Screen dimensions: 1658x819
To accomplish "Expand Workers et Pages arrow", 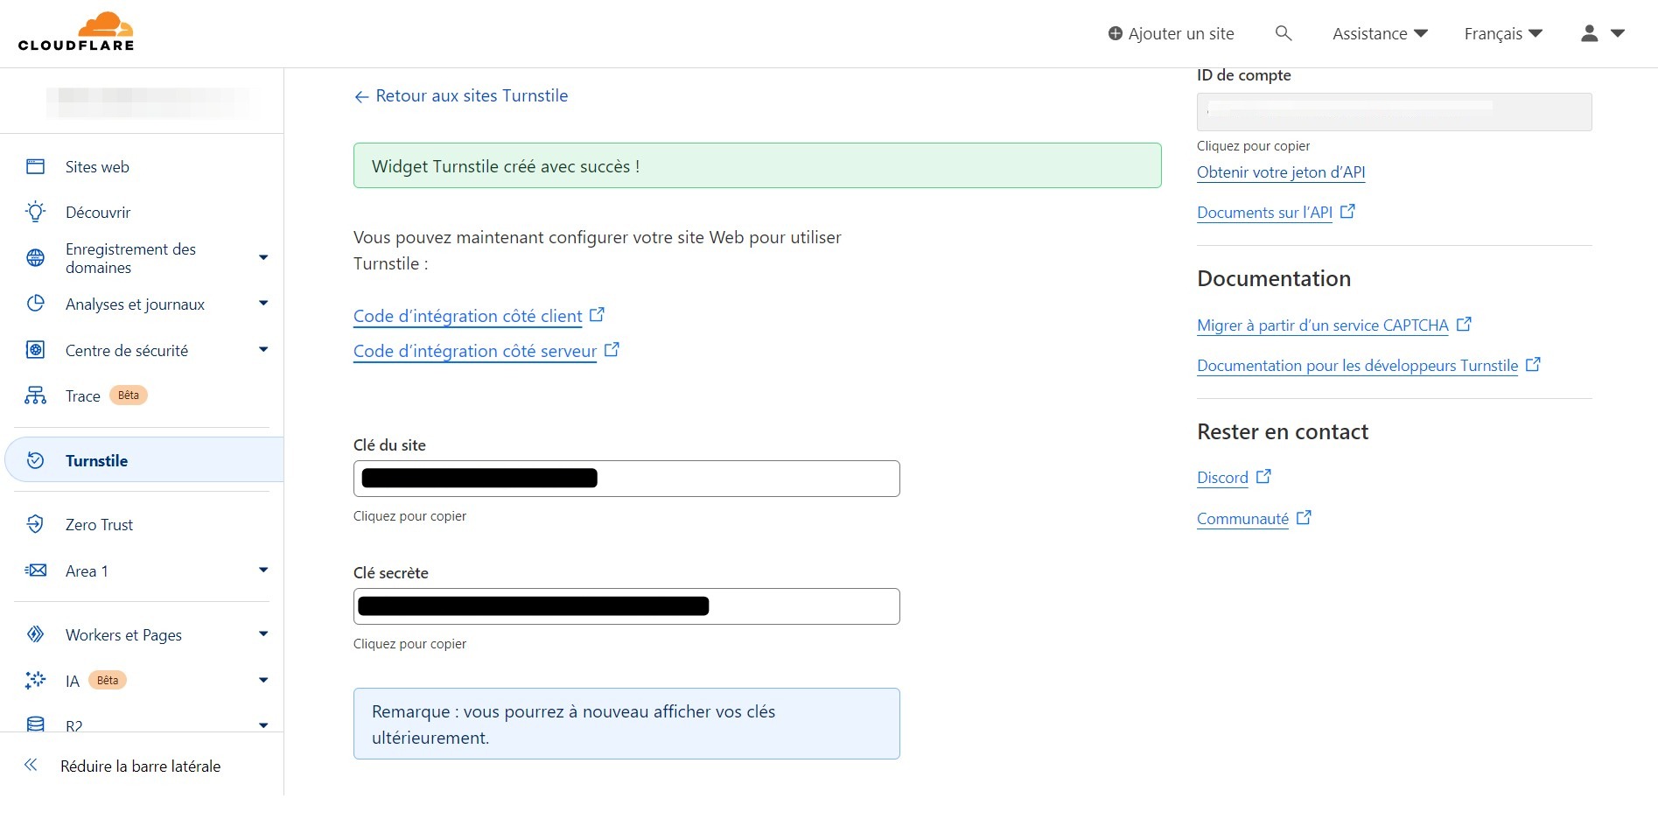I will (263, 634).
